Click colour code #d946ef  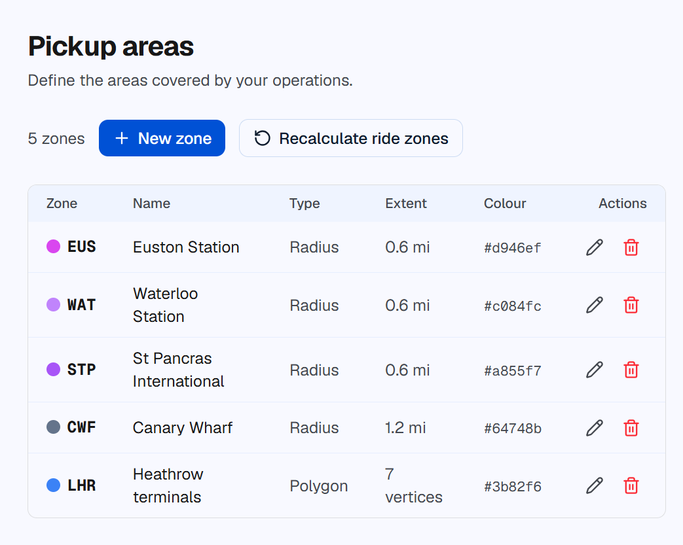513,248
